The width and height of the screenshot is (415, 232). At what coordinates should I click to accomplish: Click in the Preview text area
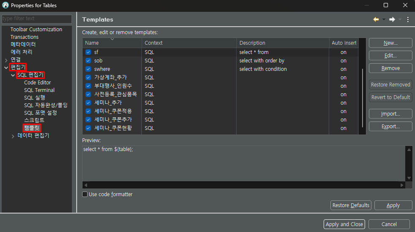[x=244, y=164]
